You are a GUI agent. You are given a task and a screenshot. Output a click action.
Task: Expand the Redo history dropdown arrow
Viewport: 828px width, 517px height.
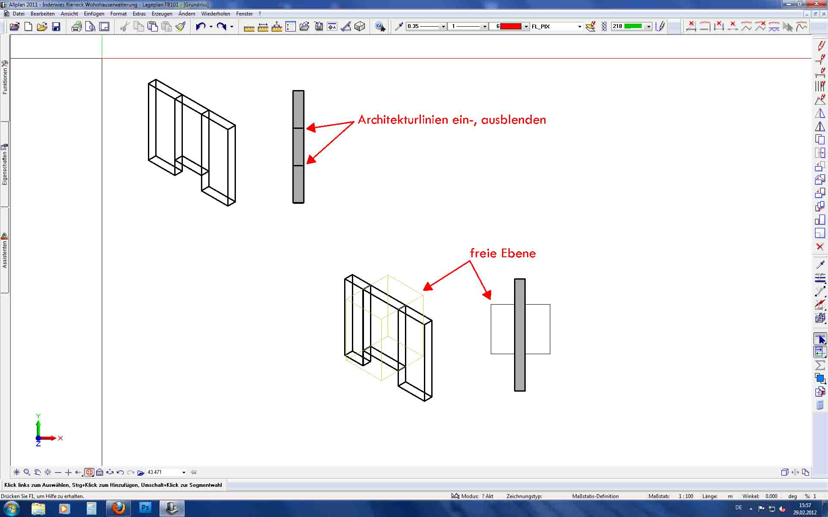[232, 27]
